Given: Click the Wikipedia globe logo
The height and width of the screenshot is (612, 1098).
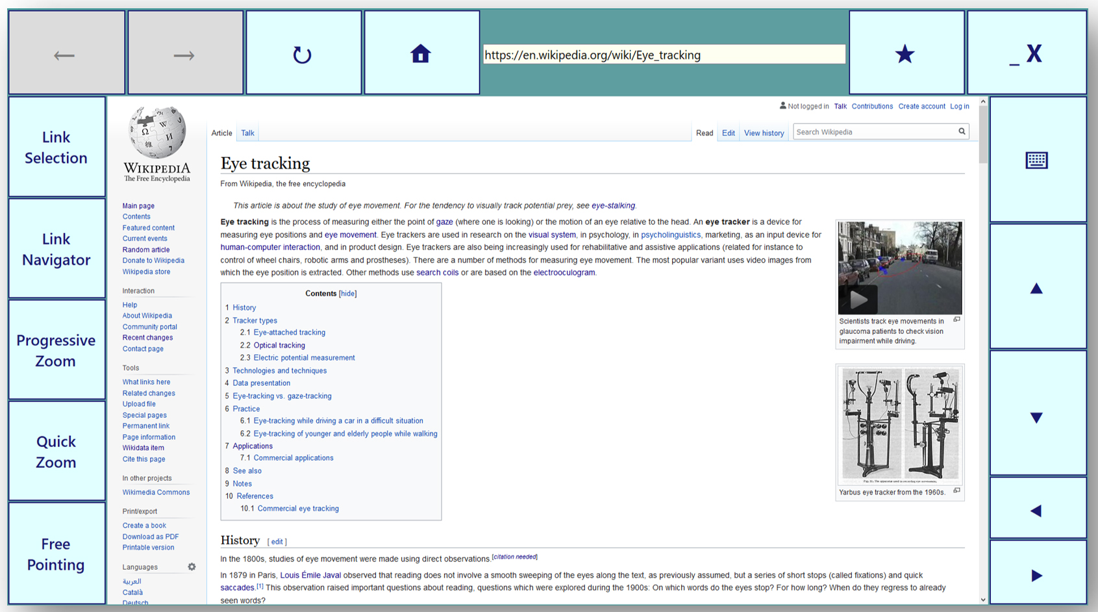Looking at the screenshot, I should [157, 144].
